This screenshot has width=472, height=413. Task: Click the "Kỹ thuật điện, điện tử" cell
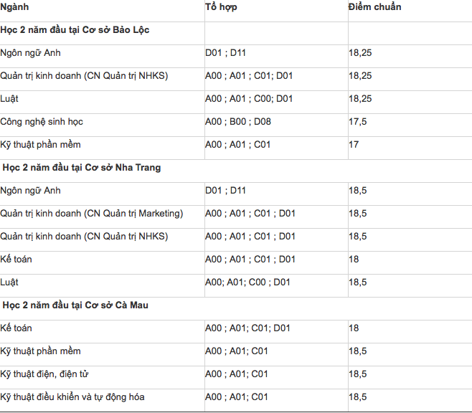44,374
